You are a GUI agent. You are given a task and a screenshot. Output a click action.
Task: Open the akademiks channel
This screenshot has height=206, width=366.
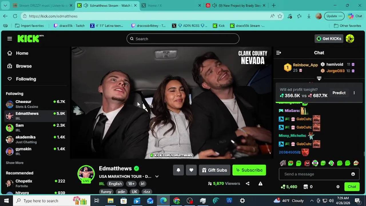(35, 139)
